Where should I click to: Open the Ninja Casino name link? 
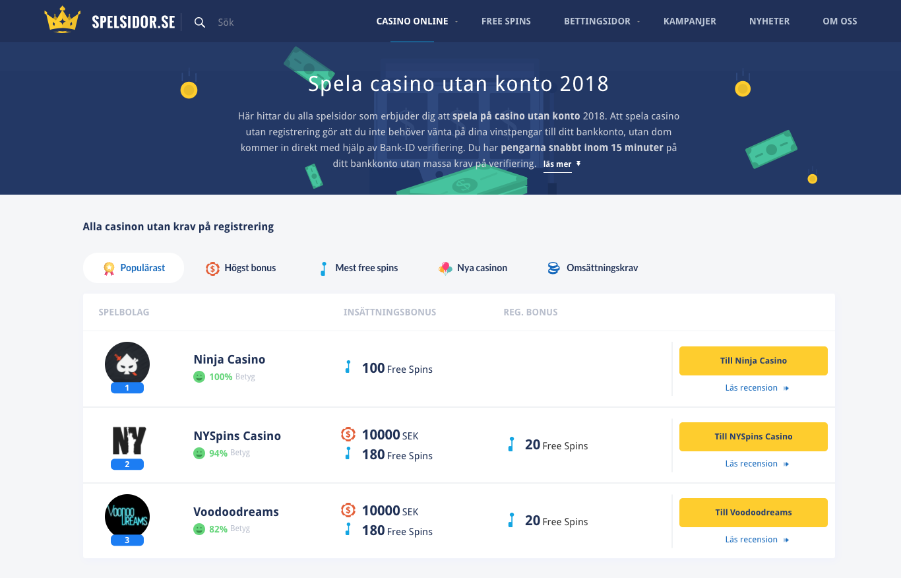coord(230,360)
